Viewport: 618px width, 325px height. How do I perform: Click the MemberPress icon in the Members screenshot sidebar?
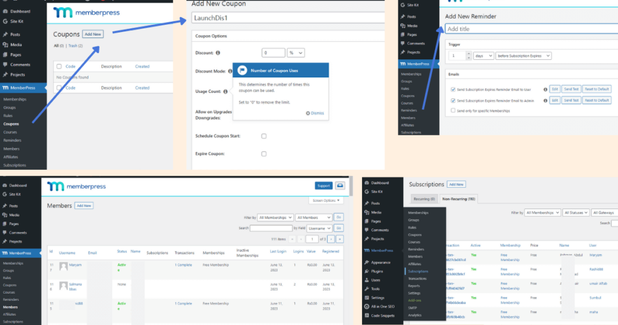coord(5,253)
